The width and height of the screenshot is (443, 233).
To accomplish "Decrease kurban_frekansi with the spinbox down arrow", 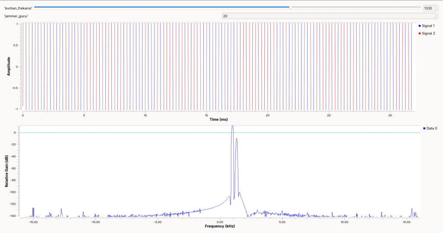I will [x=436, y=9].
